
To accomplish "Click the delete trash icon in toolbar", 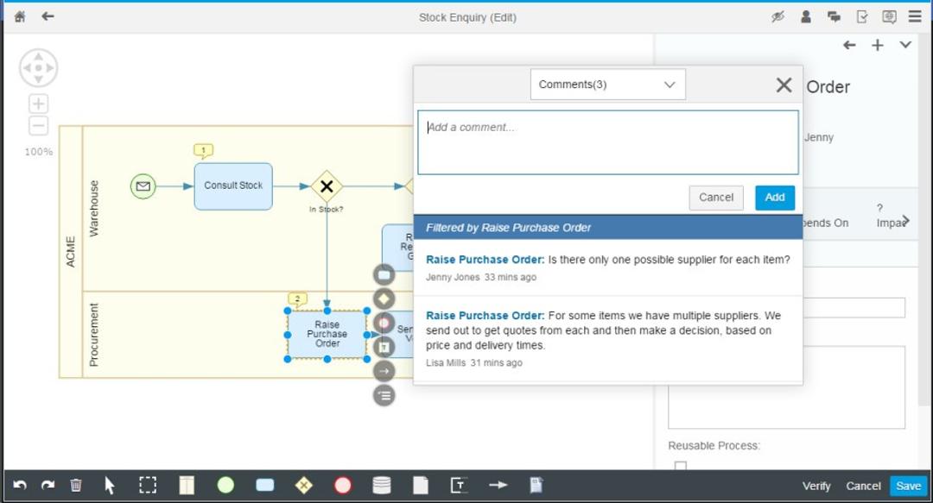I will [x=76, y=486].
